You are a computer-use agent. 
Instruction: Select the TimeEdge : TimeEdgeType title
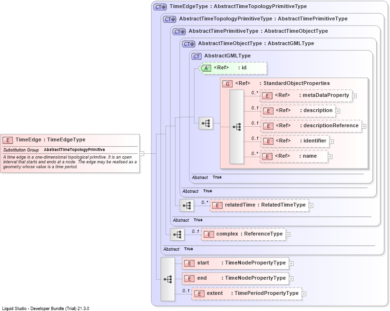(x=50, y=140)
